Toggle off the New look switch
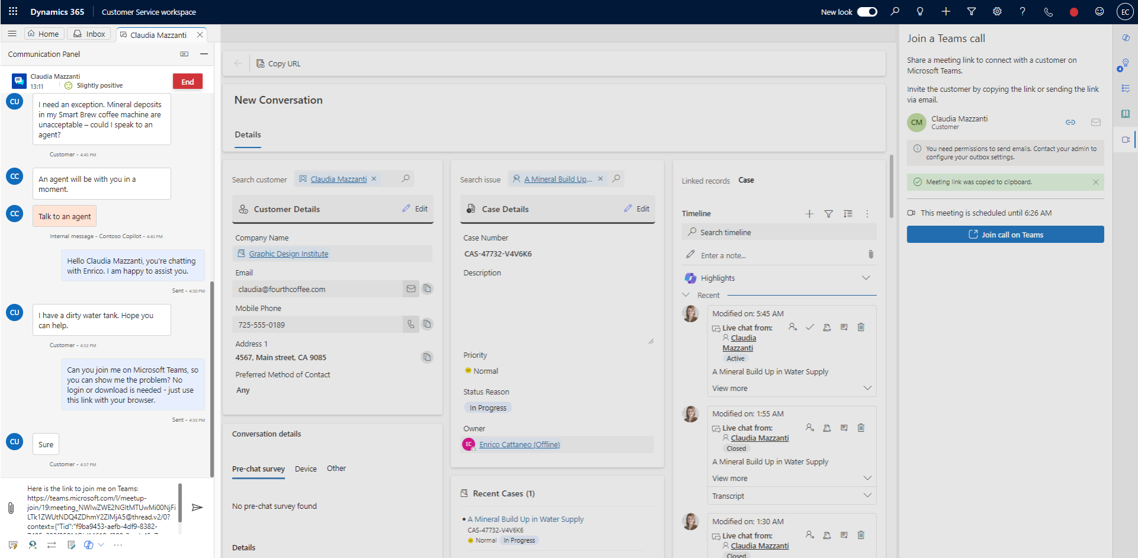 (x=867, y=11)
